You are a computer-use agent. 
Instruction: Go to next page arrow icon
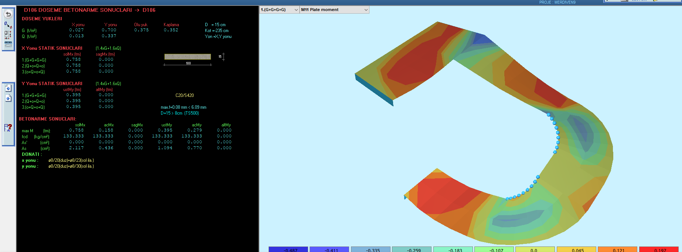pos(8,98)
